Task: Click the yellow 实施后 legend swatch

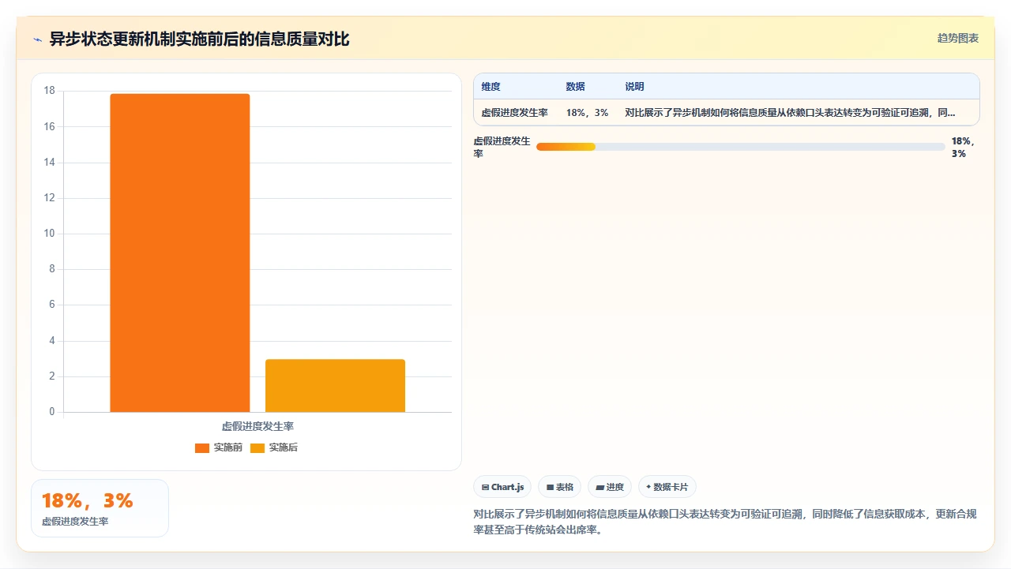Action: click(x=257, y=448)
